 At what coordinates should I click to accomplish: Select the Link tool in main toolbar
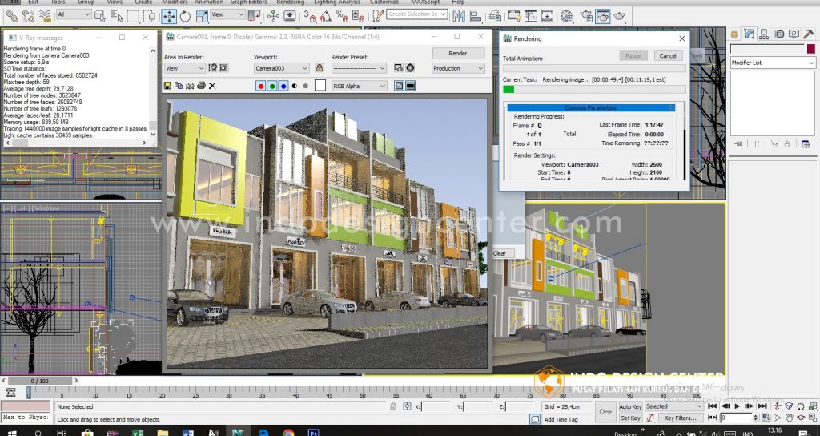[x=11, y=16]
